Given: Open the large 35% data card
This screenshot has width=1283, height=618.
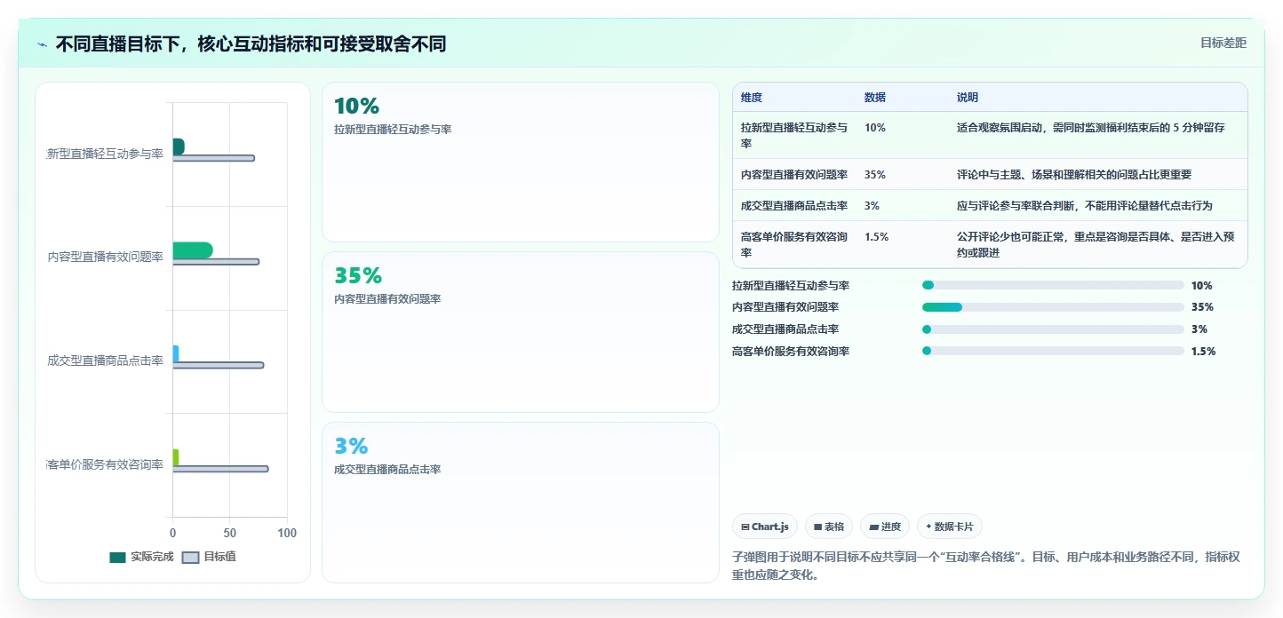Looking at the screenshot, I should (520, 332).
